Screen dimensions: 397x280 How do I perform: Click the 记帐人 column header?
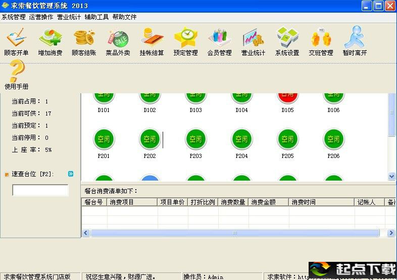coord(369,202)
